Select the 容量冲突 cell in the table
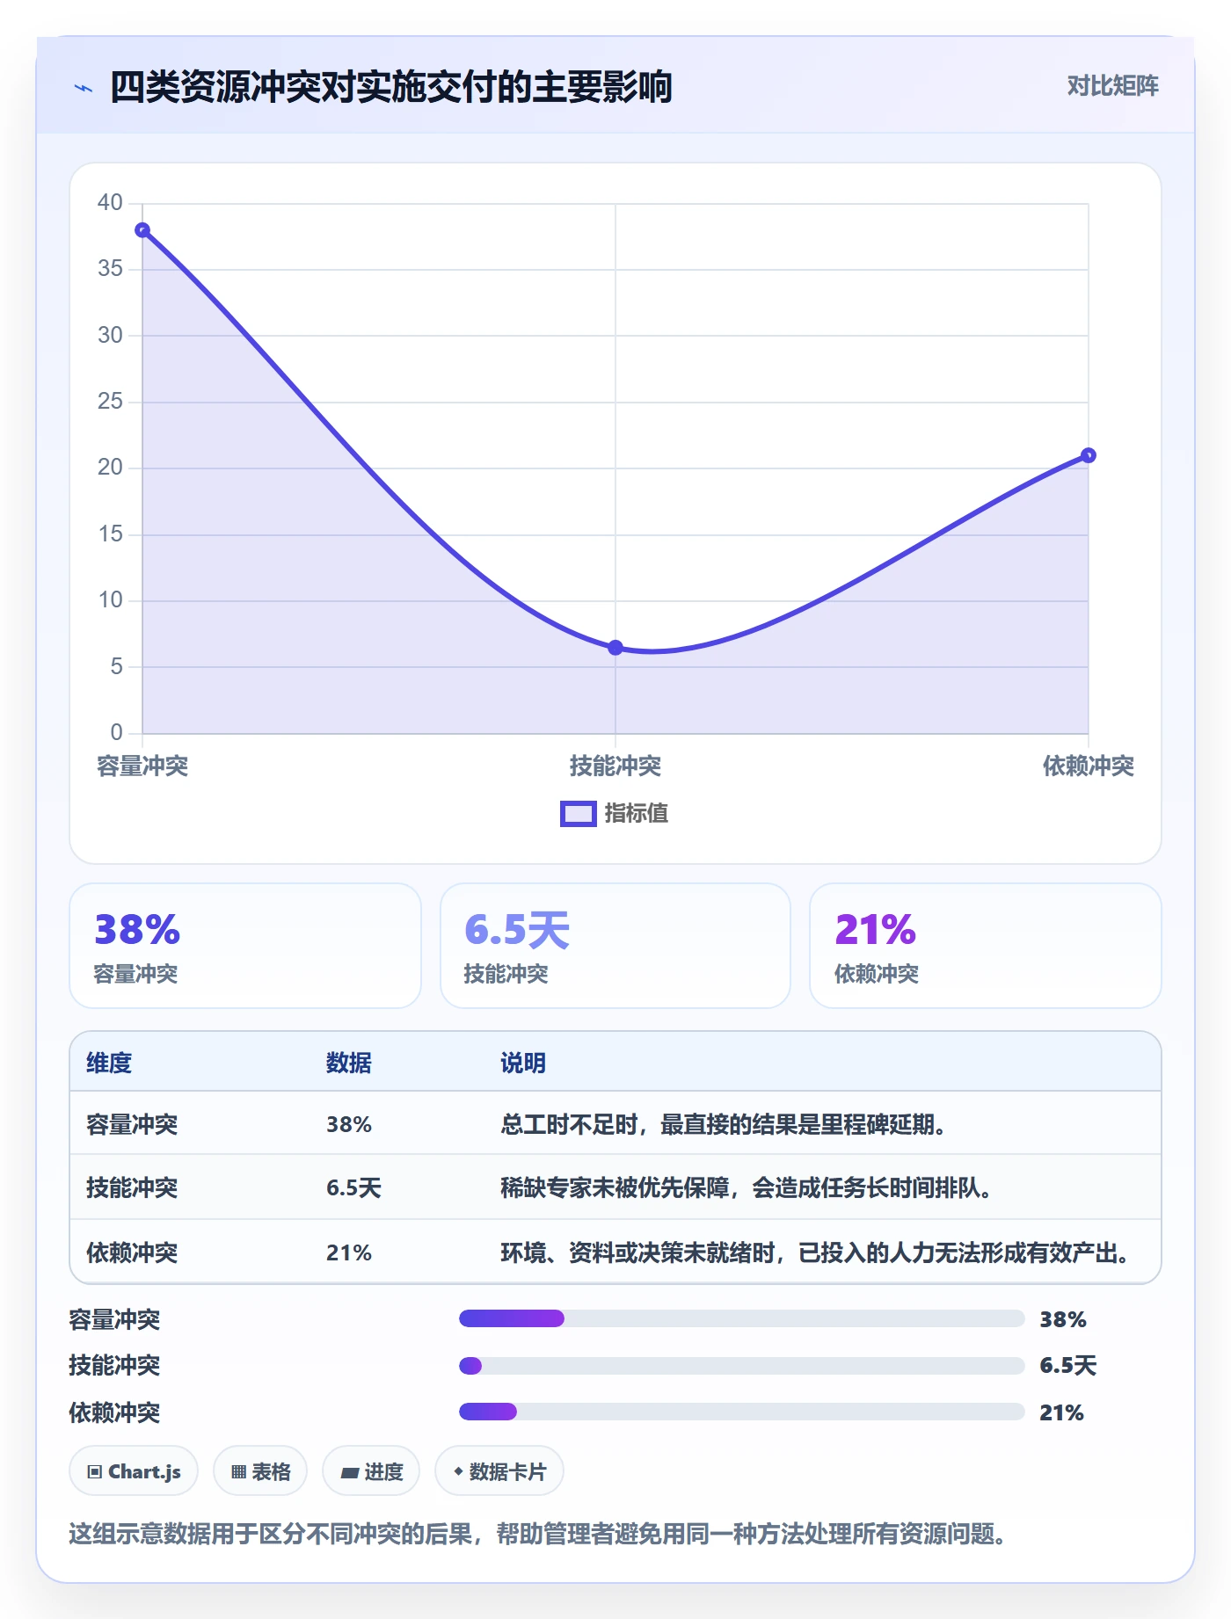The image size is (1231, 1619). [132, 1124]
